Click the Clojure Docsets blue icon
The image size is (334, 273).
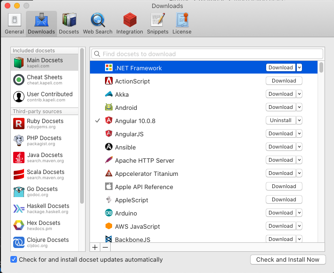[19, 242]
